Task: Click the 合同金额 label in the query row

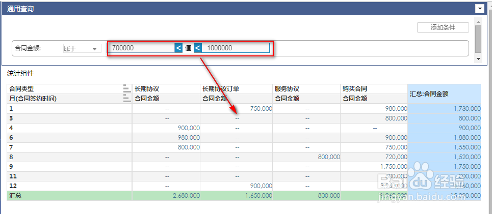Action: tap(28, 48)
